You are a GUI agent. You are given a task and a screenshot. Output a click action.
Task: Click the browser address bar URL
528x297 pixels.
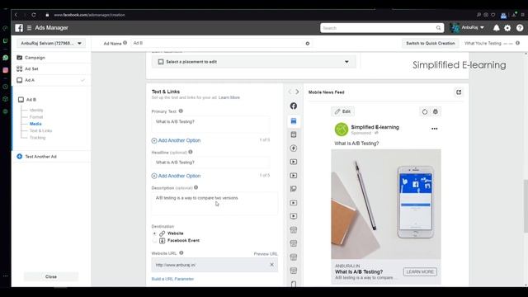tap(89, 15)
